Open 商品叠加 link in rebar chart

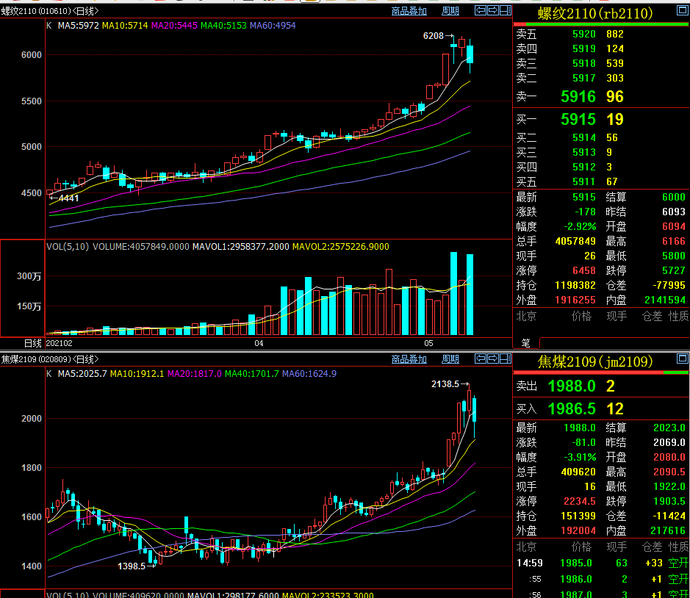[x=409, y=11]
